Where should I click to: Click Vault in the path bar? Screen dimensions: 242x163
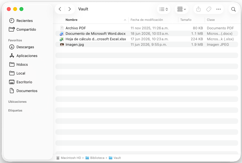(x=117, y=158)
